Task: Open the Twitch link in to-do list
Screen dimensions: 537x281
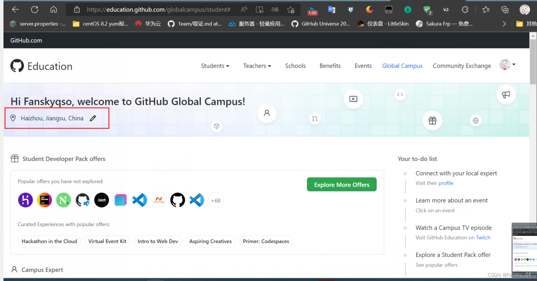Action: 483,238
